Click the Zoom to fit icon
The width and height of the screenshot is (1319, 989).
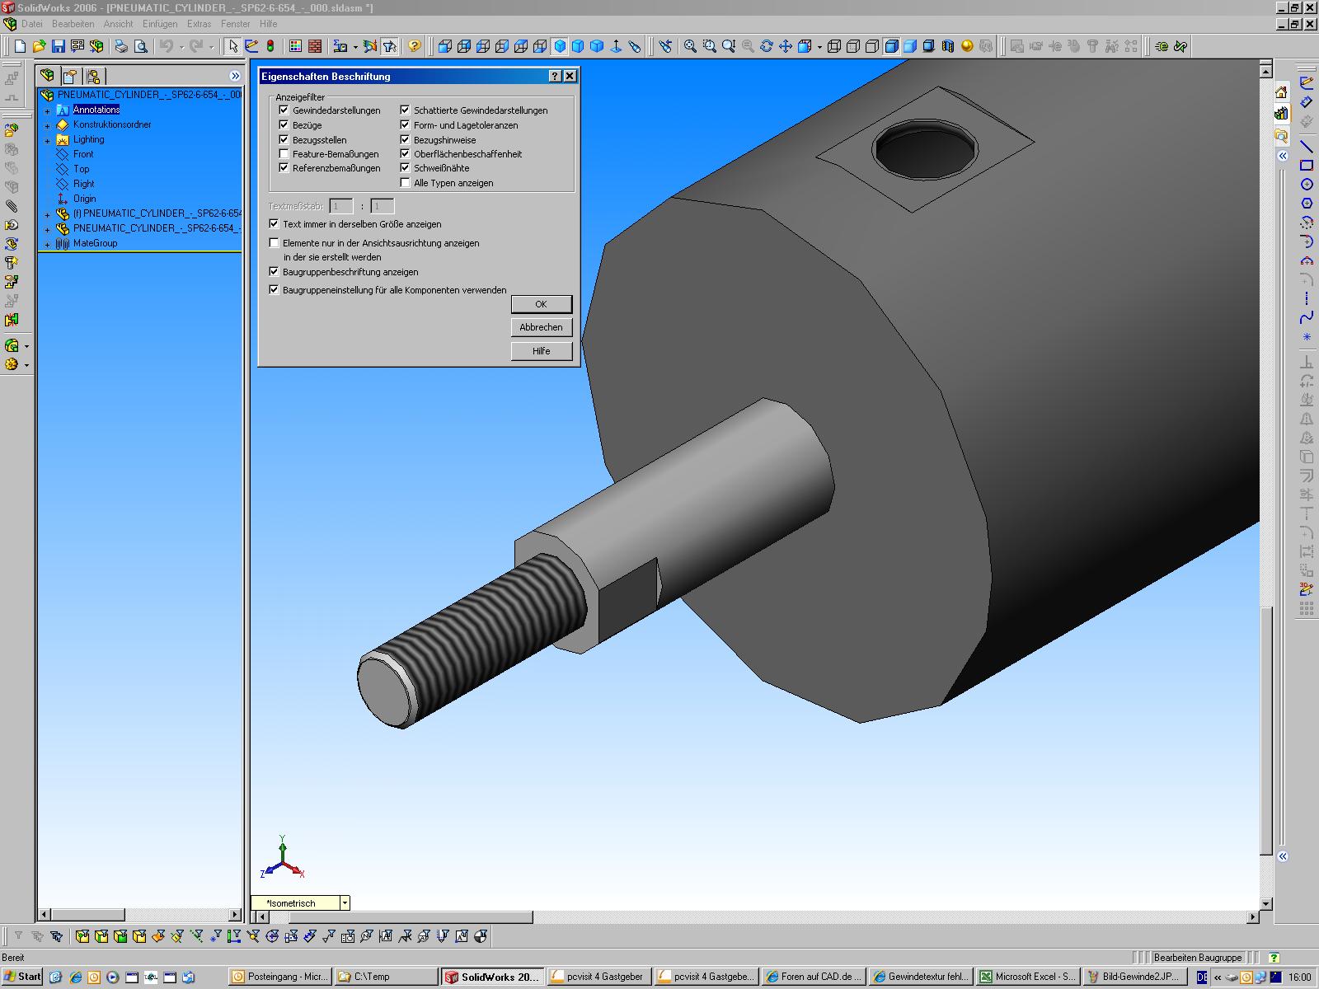690,47
